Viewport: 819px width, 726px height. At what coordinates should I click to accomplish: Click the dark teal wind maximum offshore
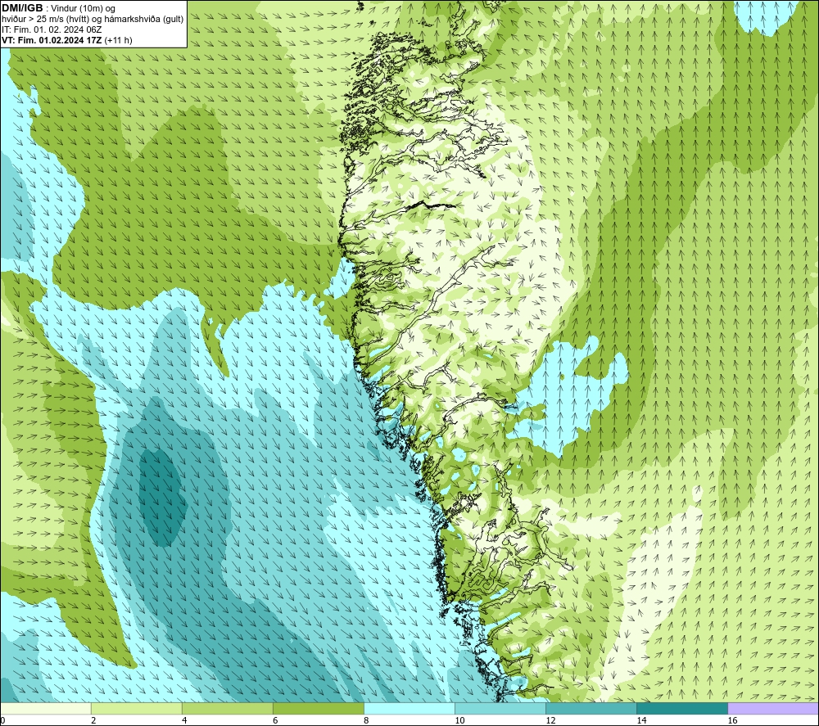[x=162, y=498]
